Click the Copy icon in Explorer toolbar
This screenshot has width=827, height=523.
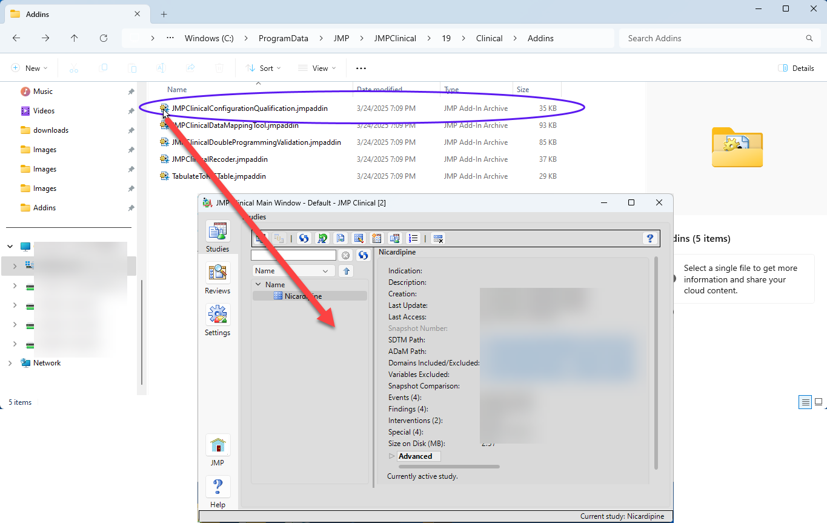pos(103,68)
